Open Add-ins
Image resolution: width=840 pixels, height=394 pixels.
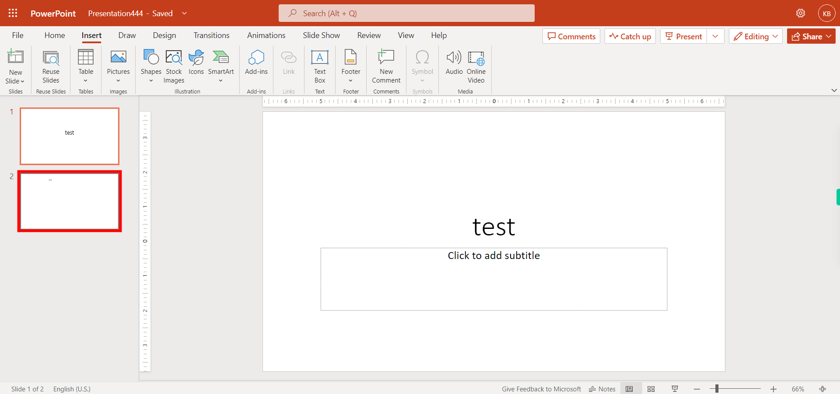256,62
